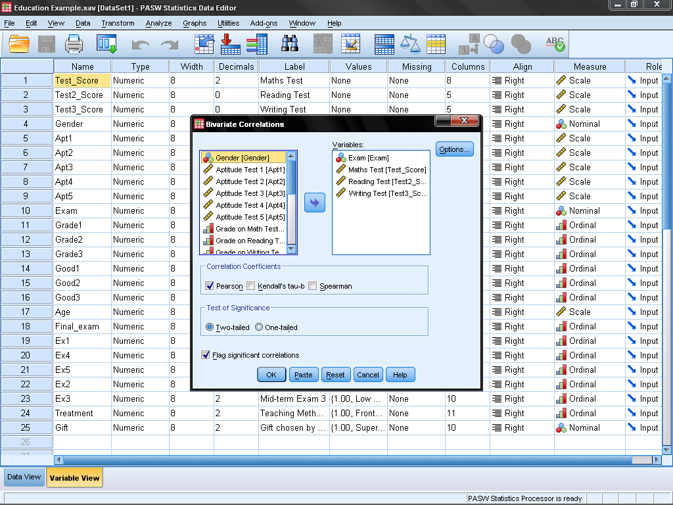
Task: Click the Weight Cases scales icon
Action: [x=410, y=44]
